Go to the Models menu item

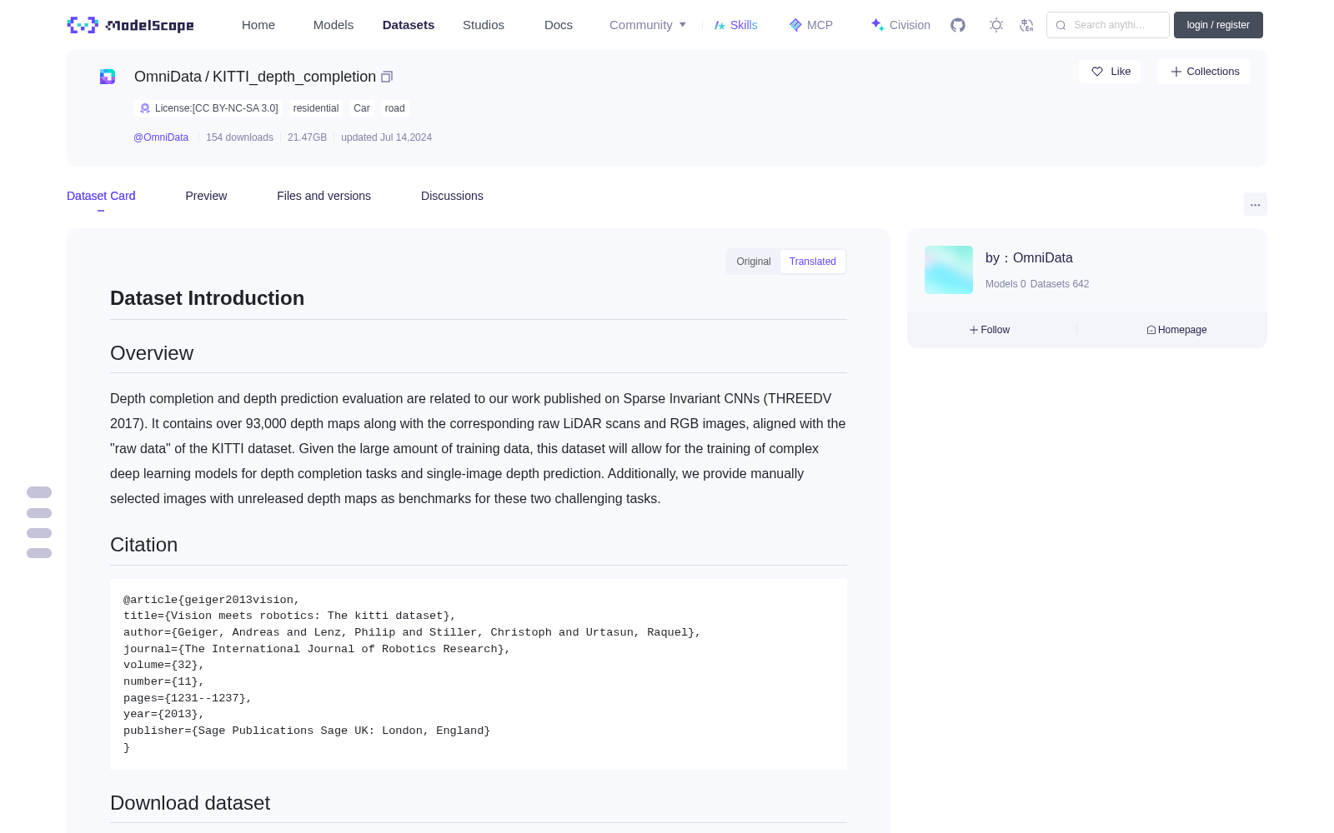coord(333,25)
